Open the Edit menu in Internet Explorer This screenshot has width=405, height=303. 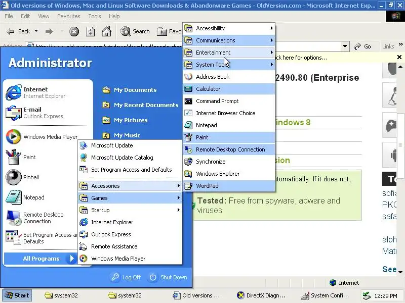[x=25, y=16]
